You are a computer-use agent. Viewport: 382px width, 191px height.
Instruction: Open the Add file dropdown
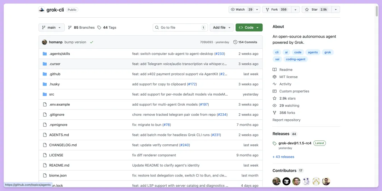click(222, 28)
